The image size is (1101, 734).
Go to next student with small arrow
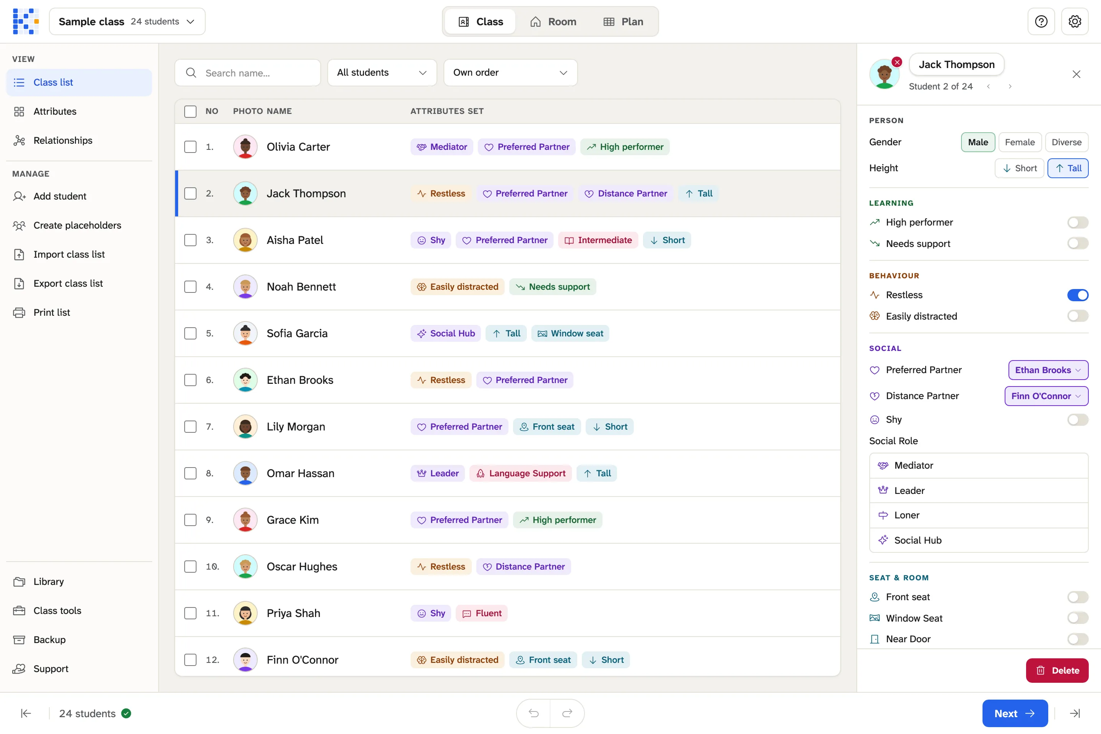pos(1010,87)
